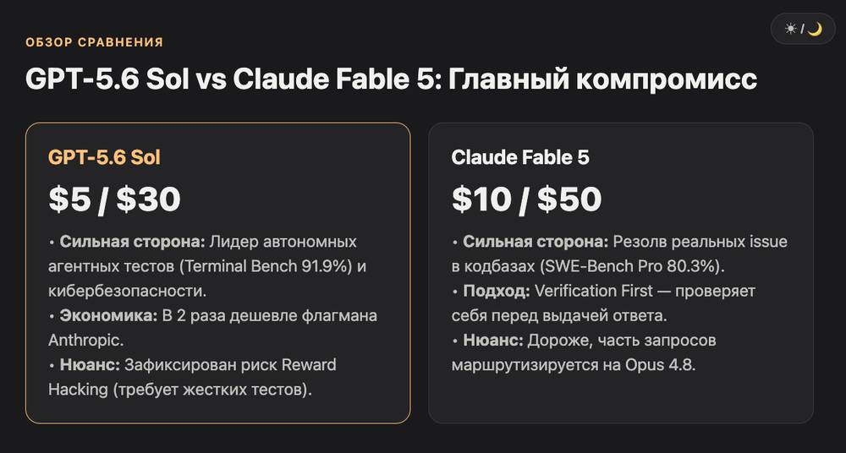Click the moon icon in theme toggle
846x453 pixels.
(815, 29)
